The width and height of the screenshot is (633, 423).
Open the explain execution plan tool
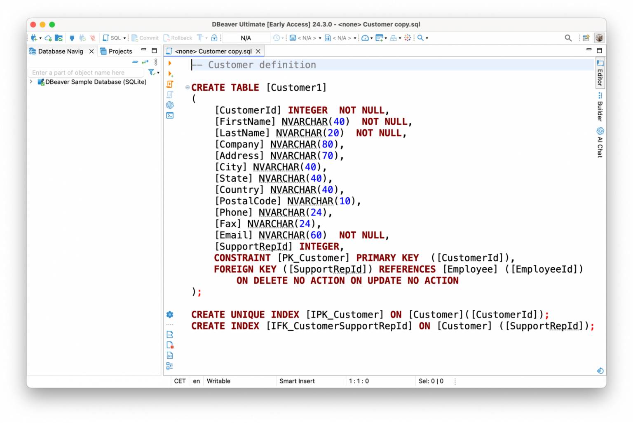170,94
